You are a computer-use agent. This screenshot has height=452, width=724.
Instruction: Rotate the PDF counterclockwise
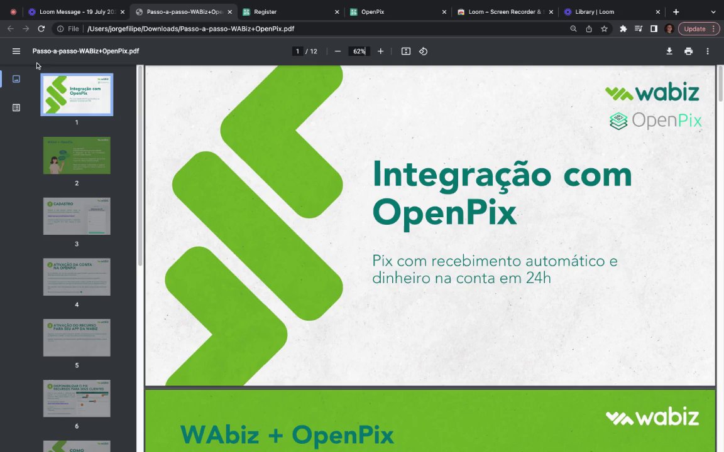point(423,51)
